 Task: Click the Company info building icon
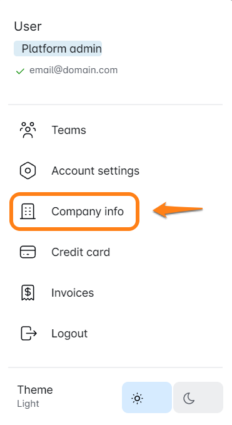[x=28, y=212]
